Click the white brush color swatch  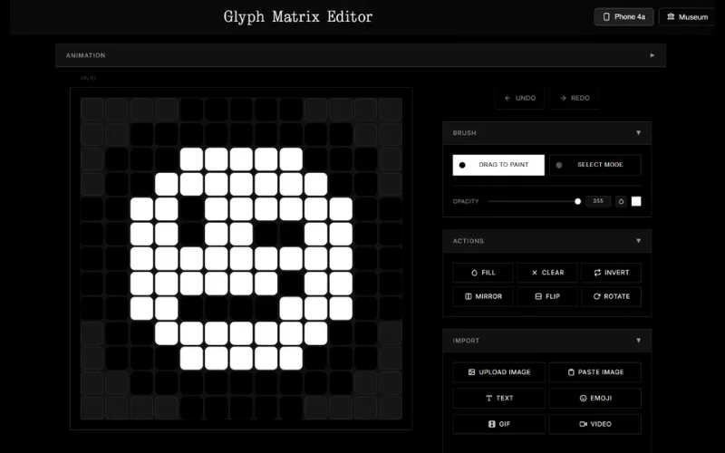click(x=636, y=201)
